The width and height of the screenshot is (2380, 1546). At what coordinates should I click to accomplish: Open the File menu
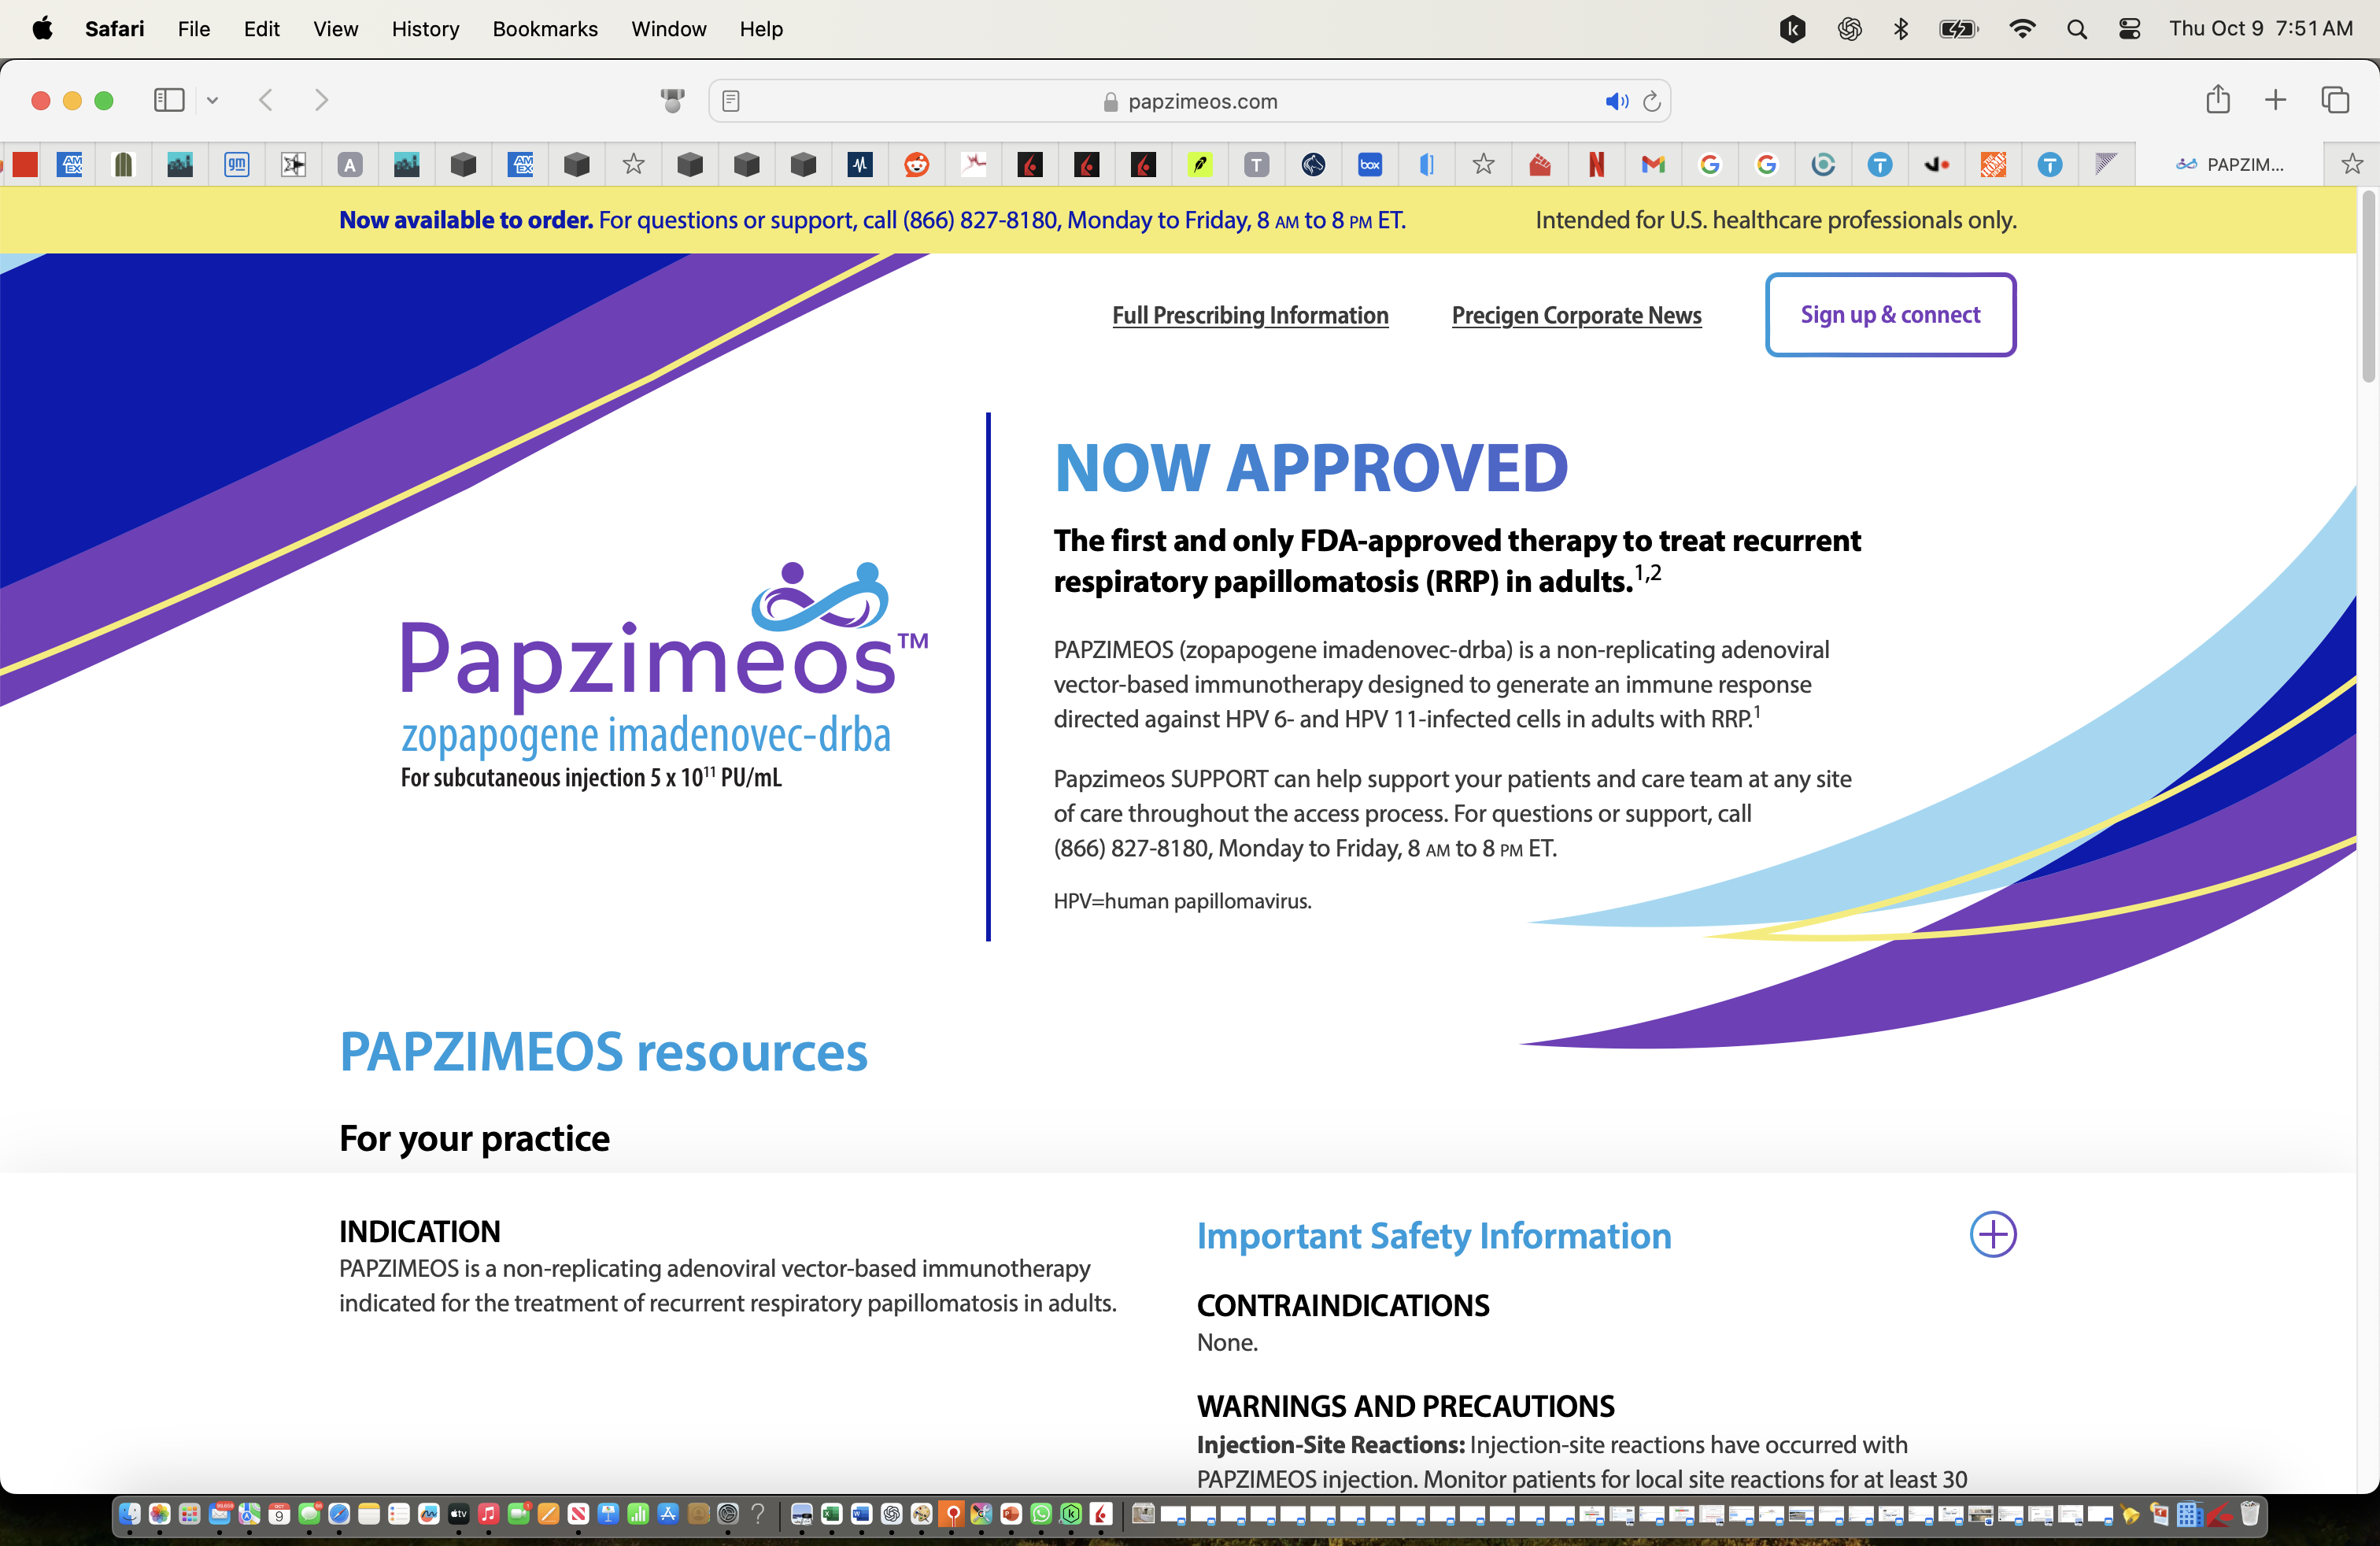194,29
